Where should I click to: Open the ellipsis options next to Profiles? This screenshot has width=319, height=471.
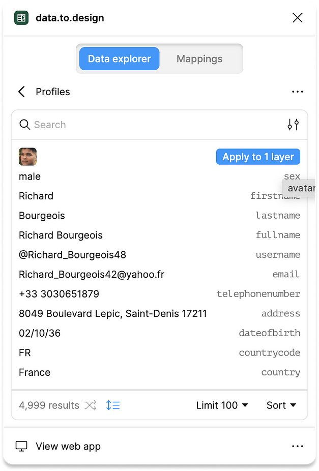[297, 92]
